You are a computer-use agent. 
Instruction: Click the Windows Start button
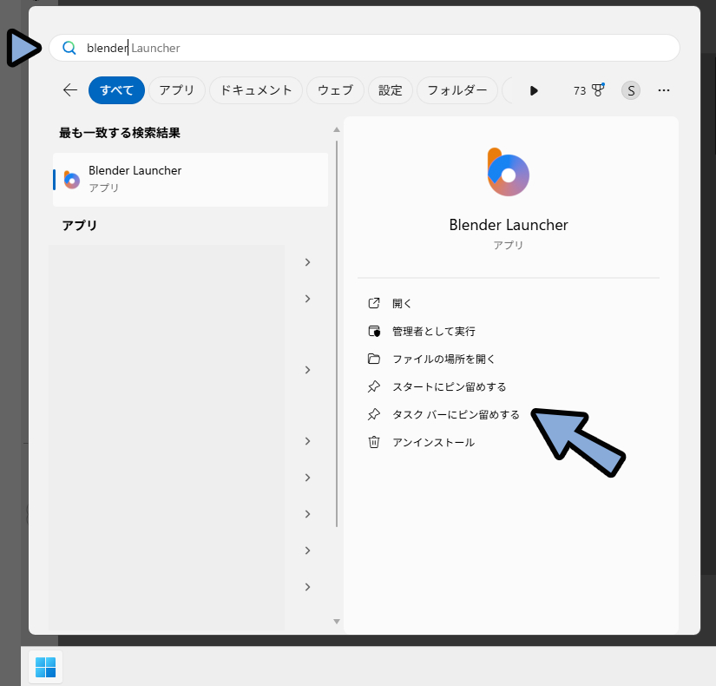click(x=45, y=667)
